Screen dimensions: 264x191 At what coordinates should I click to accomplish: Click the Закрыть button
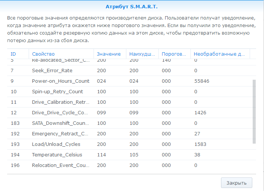236,183
